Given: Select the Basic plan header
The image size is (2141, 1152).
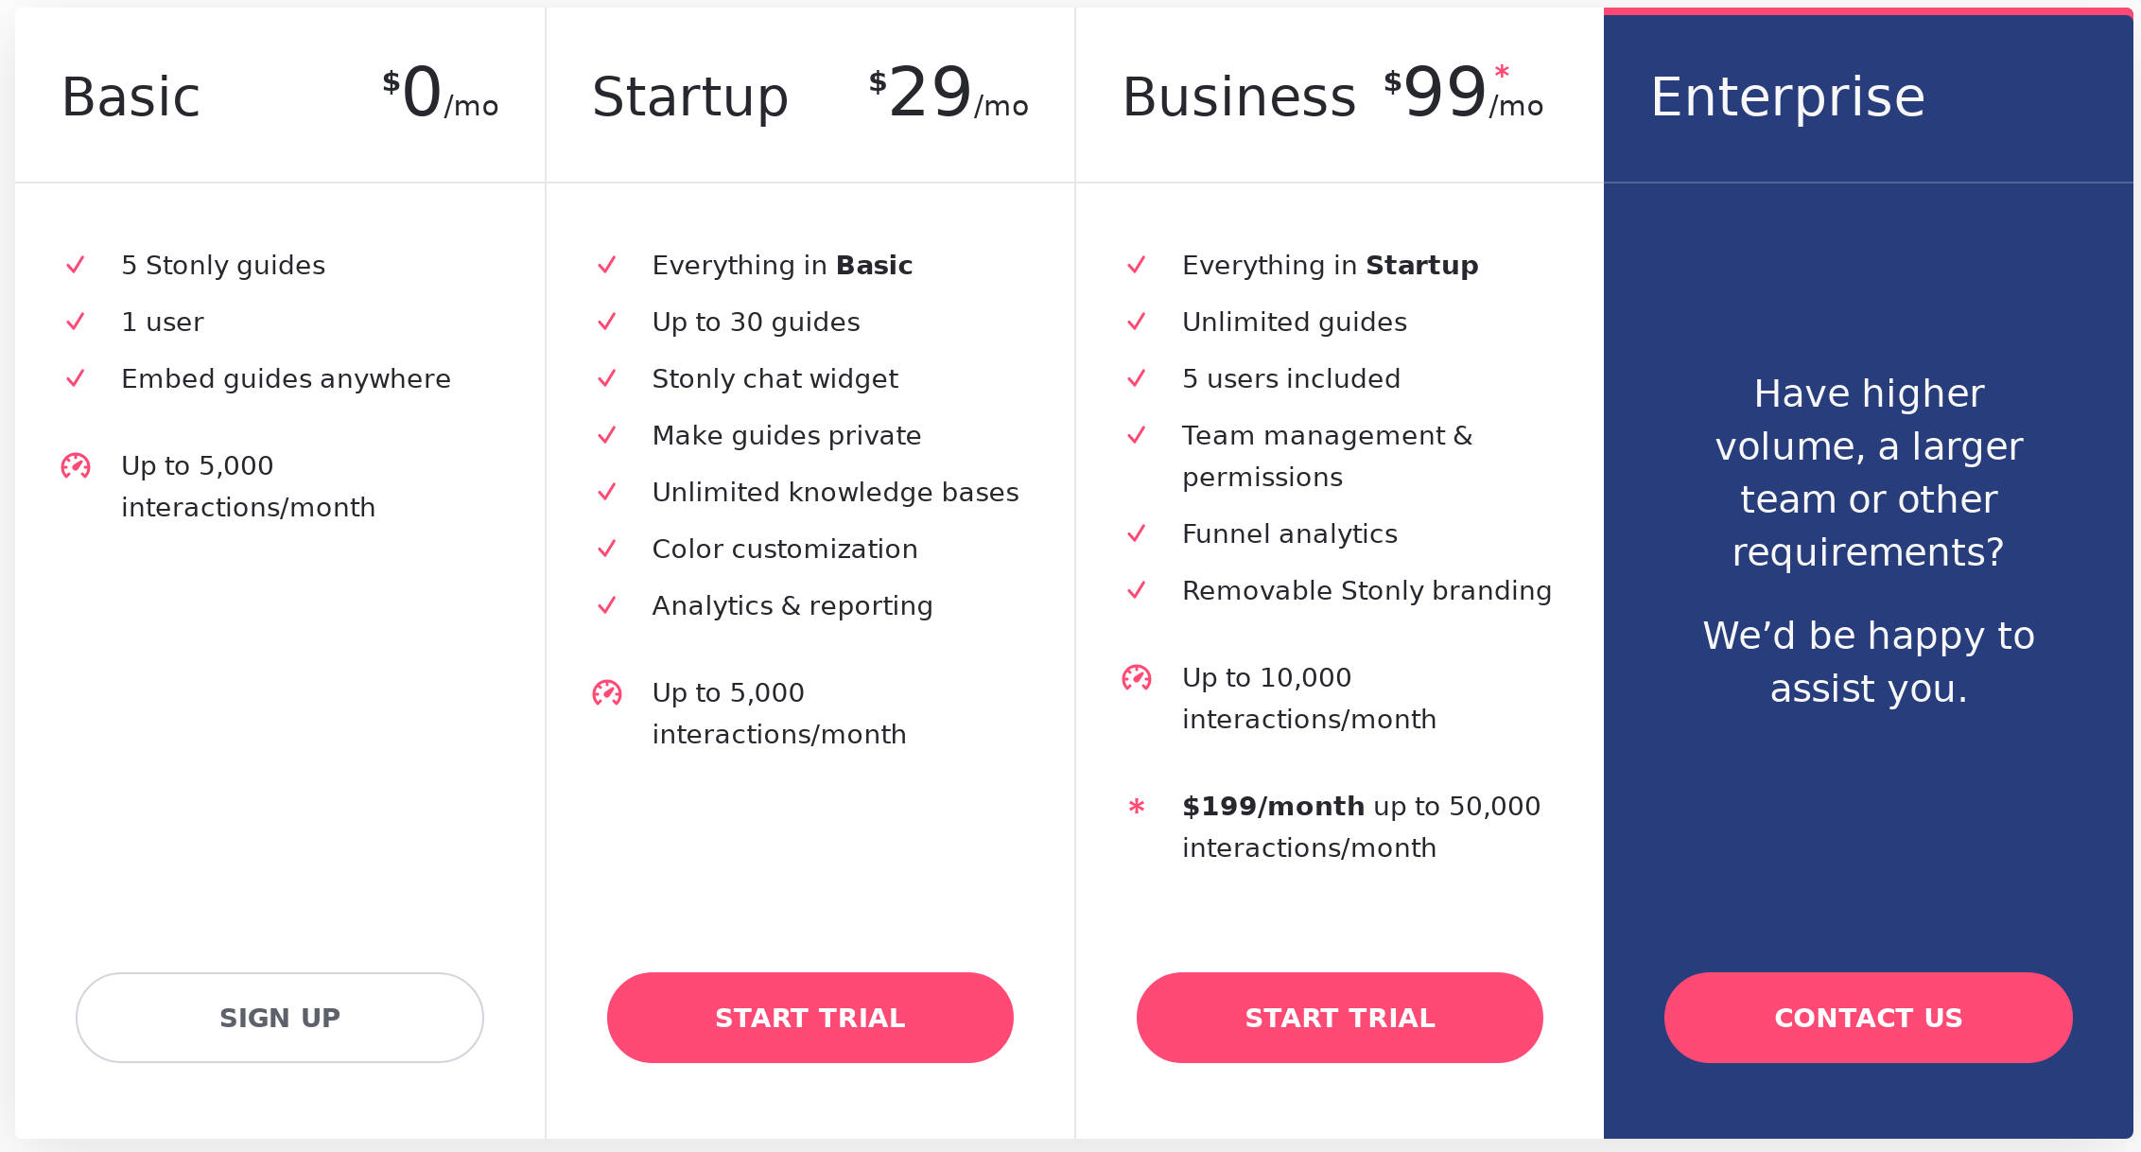Looking at the screenshot, I should (x=130, y=95).
